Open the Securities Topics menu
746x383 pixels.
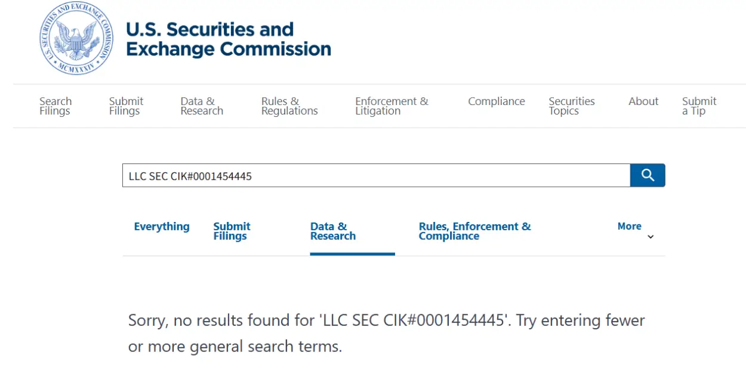coord(572,106)
